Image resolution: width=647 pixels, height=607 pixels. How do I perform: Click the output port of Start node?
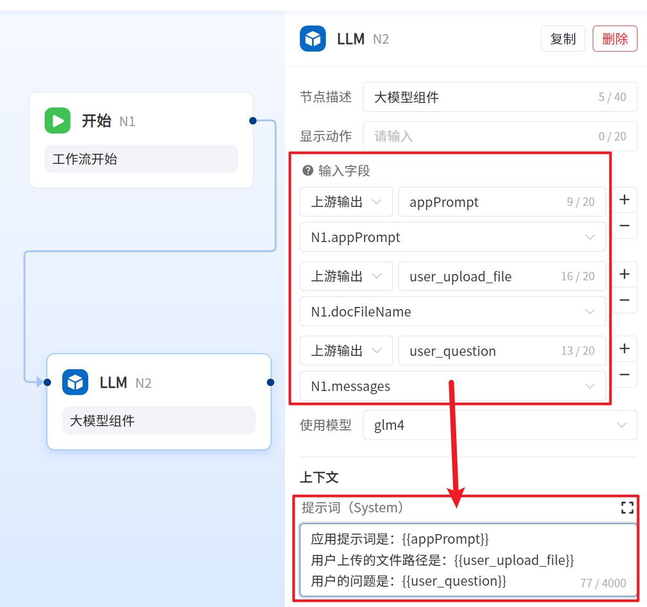[253, 121]
